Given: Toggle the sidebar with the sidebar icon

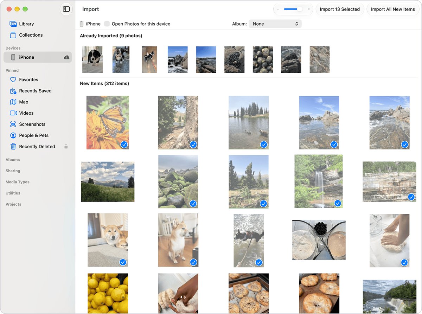Looking at the screenshot, I should click(x=66, y=9).
